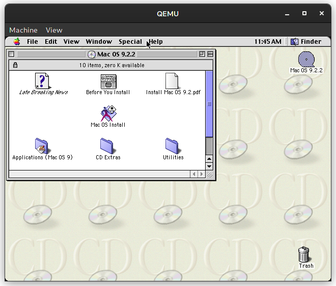Maximize the QEMU window
Image resolution: width=336 pixels, height=286 pixels.
click(304, 14)
